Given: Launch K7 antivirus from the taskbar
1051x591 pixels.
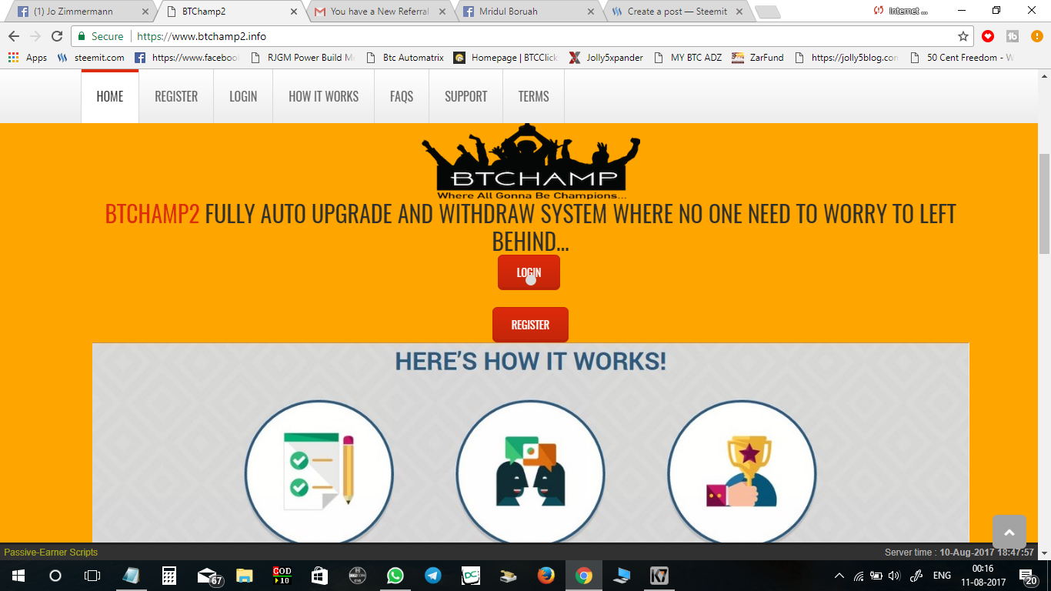Looking at the screenshot, I should coord(659,576).
